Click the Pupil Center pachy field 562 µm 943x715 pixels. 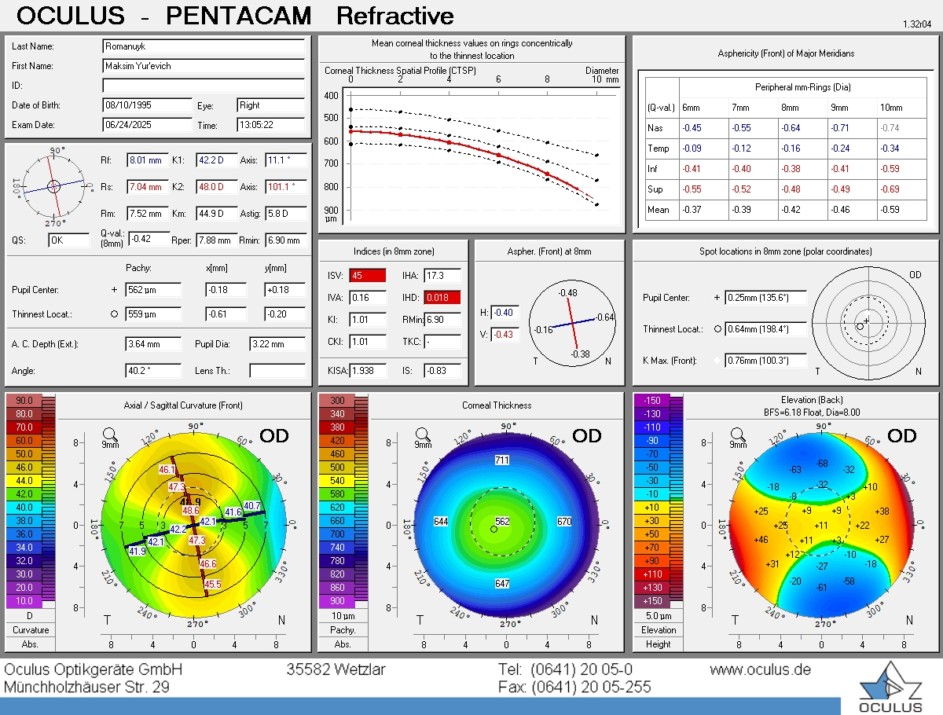point(153,290)
